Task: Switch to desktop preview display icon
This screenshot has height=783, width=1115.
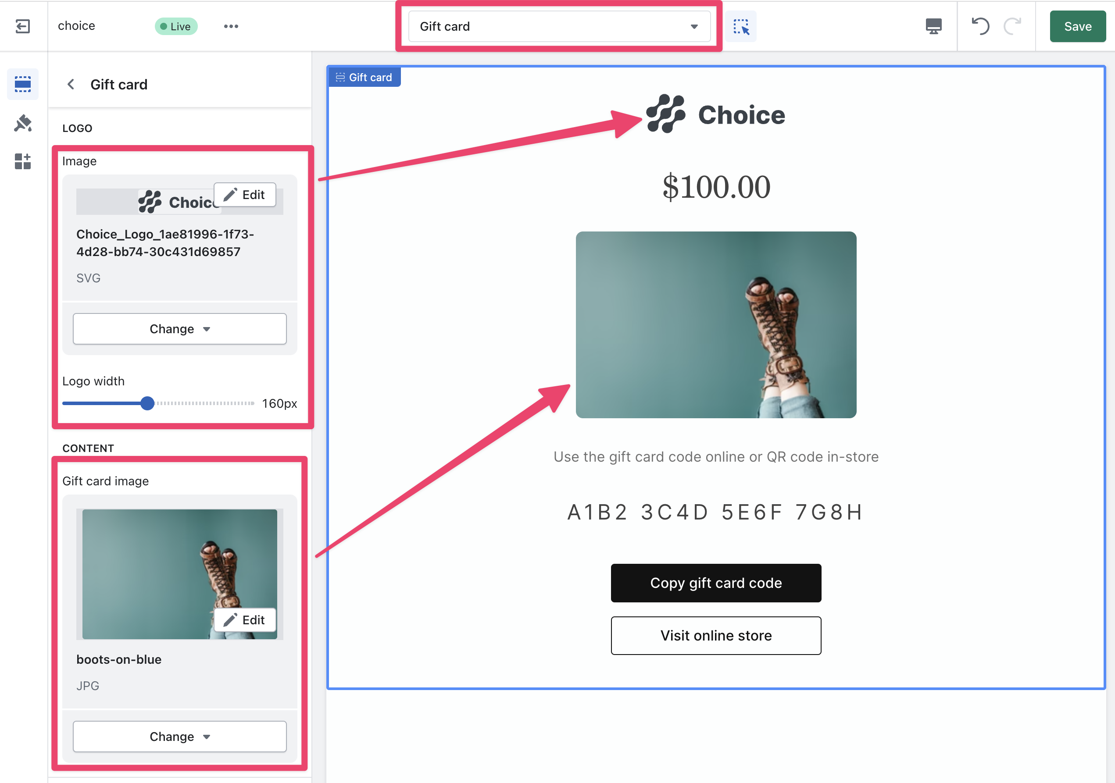Action: pyautogui.click(x=933, y=26)
